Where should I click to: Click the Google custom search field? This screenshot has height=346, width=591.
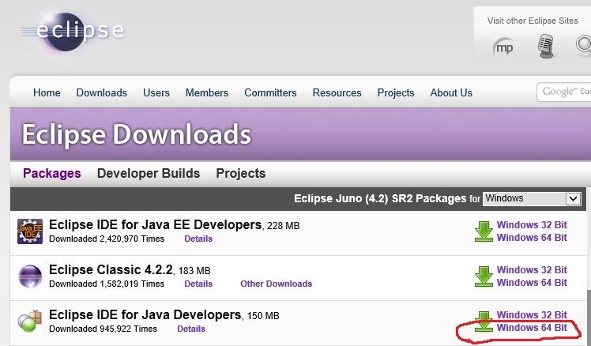564,92
